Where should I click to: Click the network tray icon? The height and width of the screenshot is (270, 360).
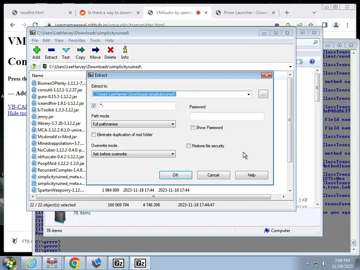click(316, 263)
